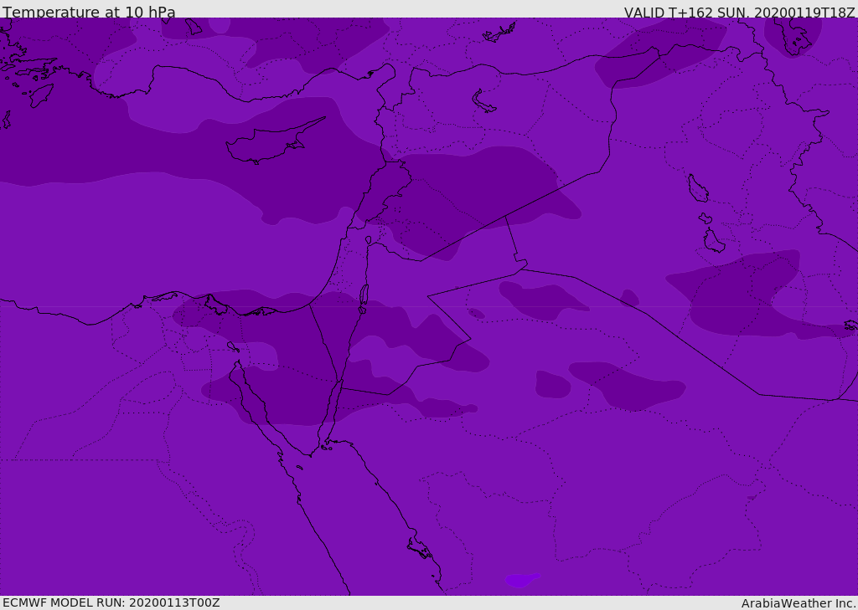Click the small light-purple patch near the bottom
Viewport: 858px width, 610px height.
click(522, 580)
